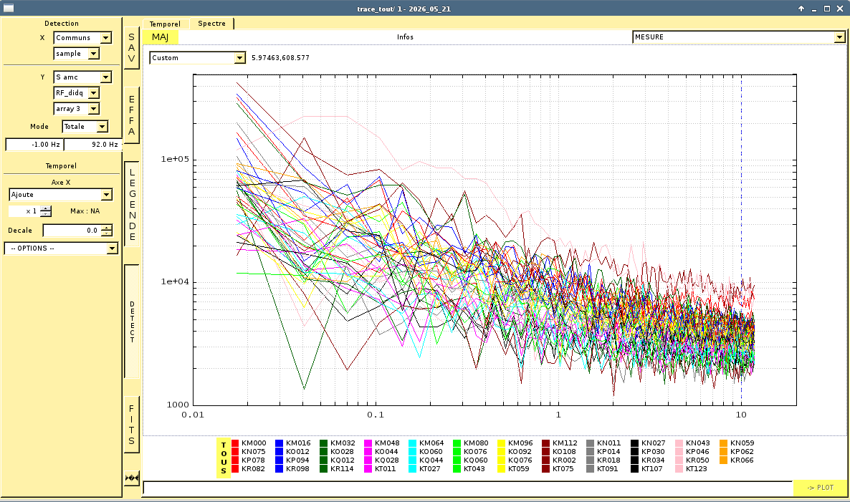This screenshot has width=850, height=502.
Task: Click the TOUS legend select-all button
Action: pos(224,458)
